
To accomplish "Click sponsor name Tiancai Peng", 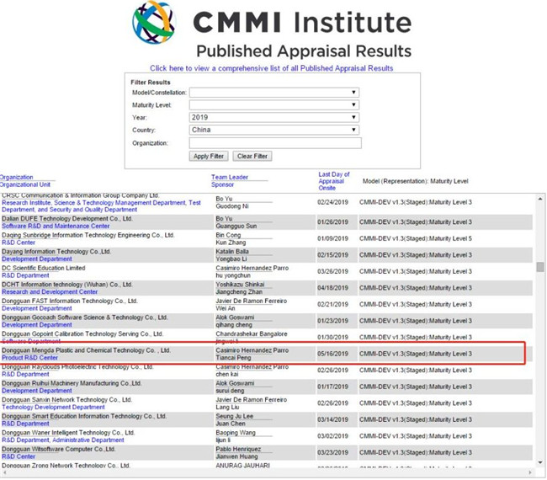I will [233, 357].
